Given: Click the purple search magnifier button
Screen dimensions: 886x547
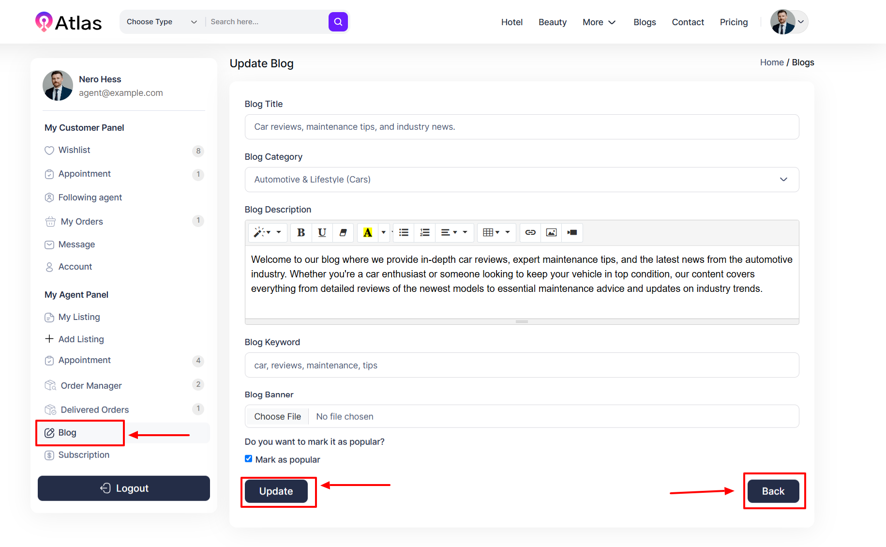Looking at the screenshot, I should click(338, 22).
